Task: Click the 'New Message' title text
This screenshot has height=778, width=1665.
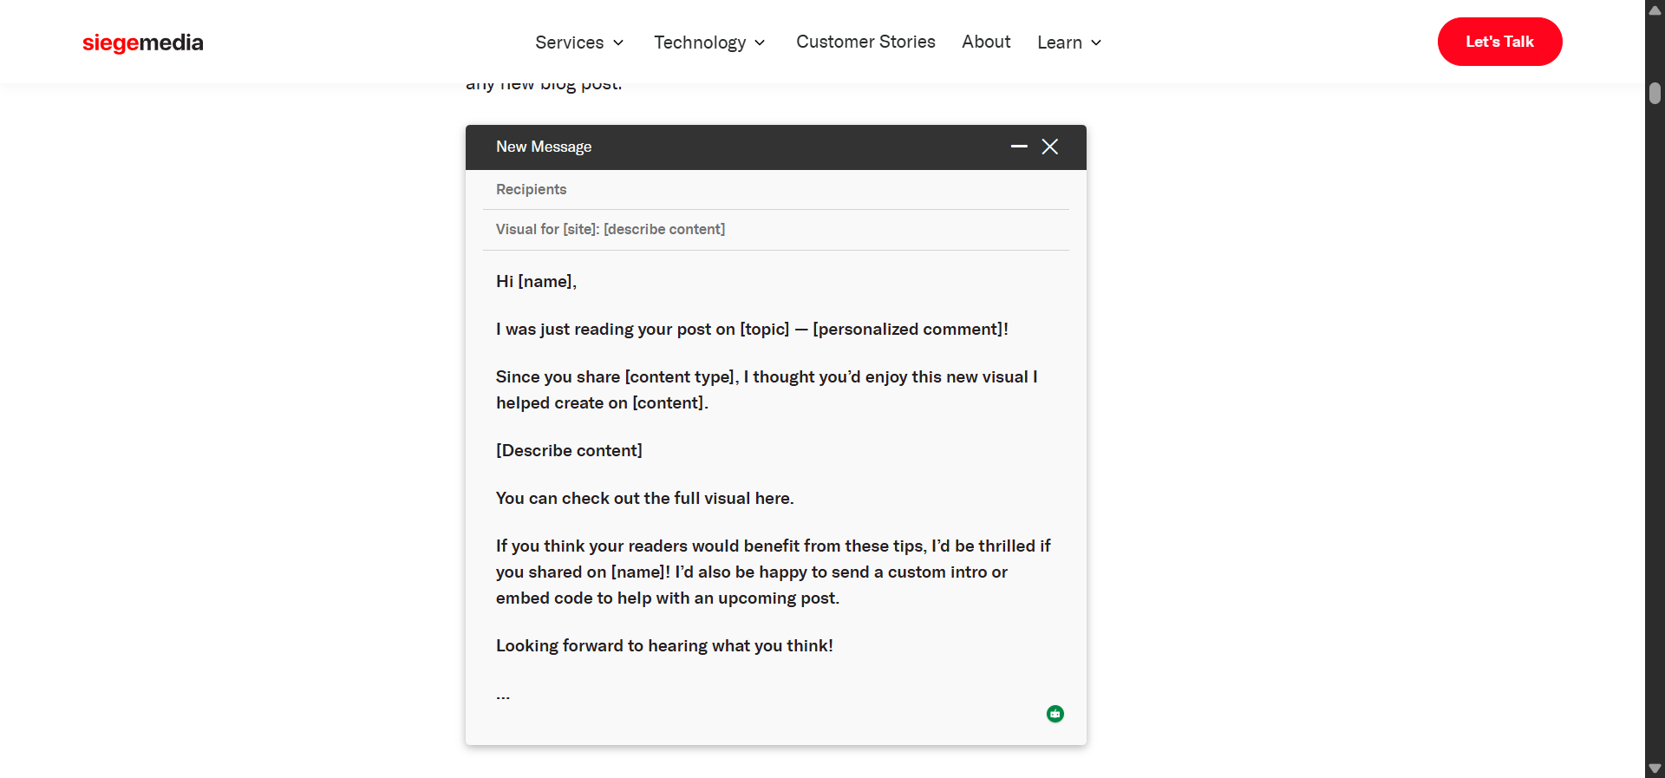Action: point(544,147)
